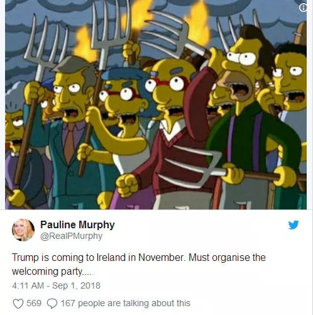Click the reply speech bubble icon
This screenshot has height=315, width=313.
(x=52, y=304)
